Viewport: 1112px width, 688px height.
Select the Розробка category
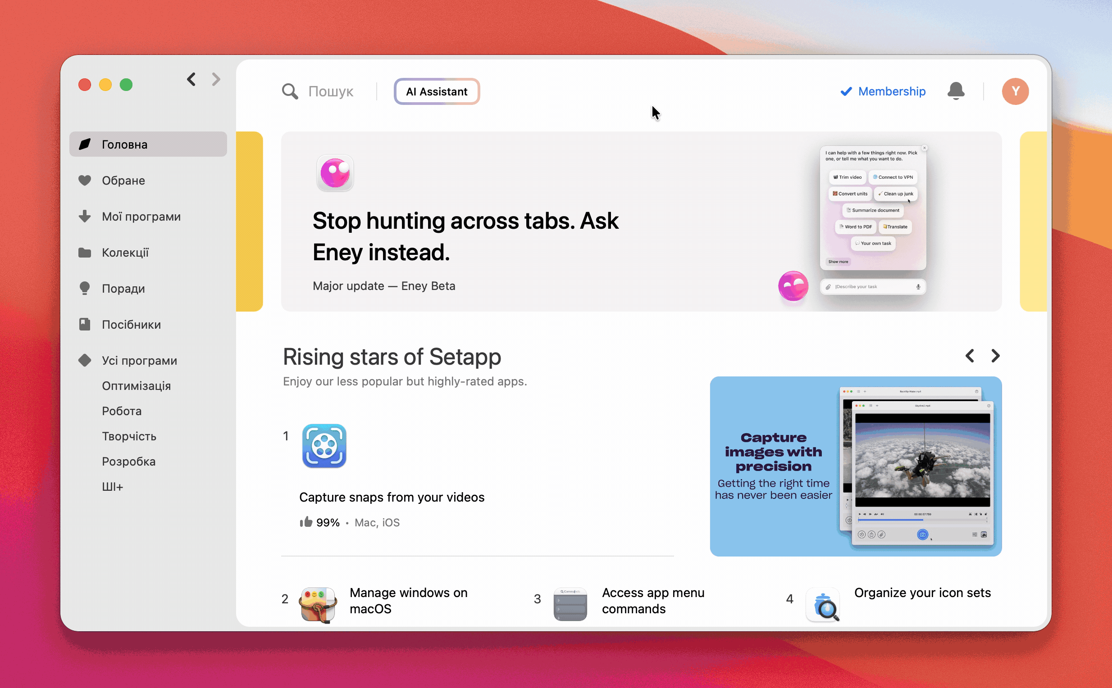click(128, 461)
